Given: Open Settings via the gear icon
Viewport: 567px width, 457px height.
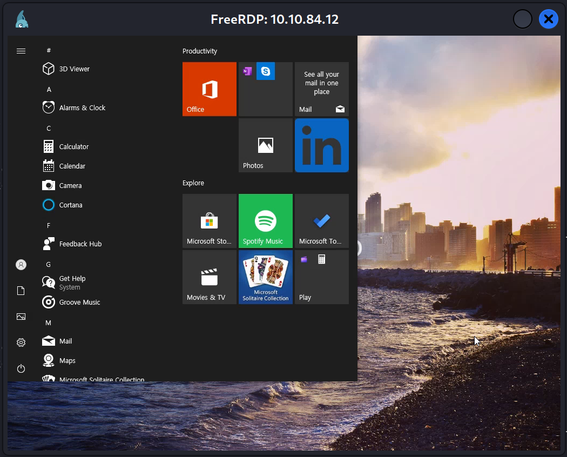Looking at the screenshot, I should [21, 342].
